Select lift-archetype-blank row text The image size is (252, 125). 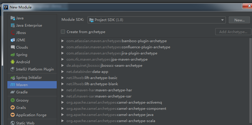click(x=92, y=84)
